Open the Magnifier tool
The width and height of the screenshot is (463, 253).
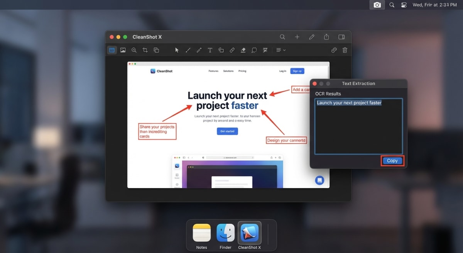click(134, 50)
